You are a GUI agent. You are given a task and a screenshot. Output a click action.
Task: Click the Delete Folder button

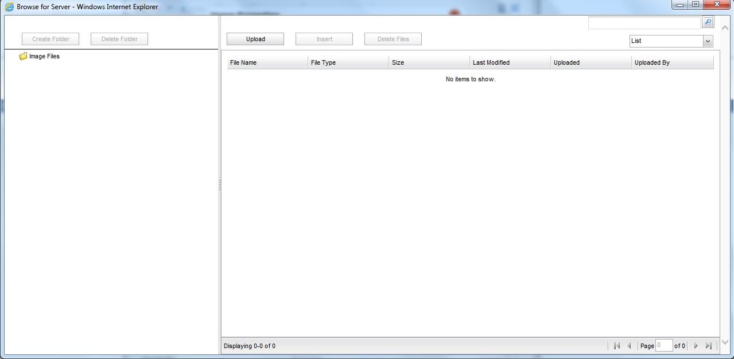(x=119, y=39)
